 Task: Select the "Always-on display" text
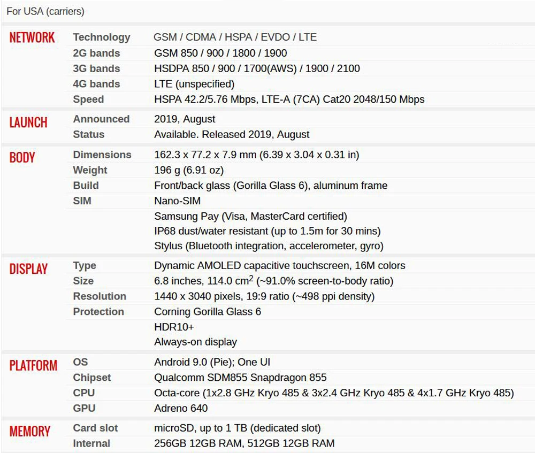(x=195, y=342)
